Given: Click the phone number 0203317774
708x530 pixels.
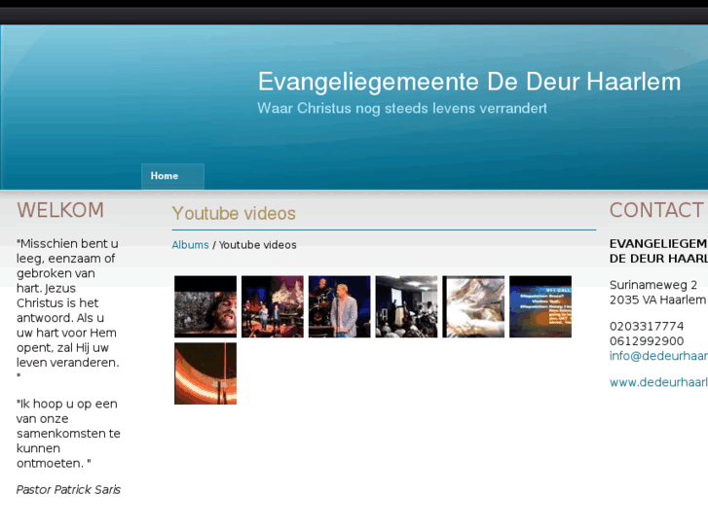Looking at the screenshot, I should click(647, 326).
